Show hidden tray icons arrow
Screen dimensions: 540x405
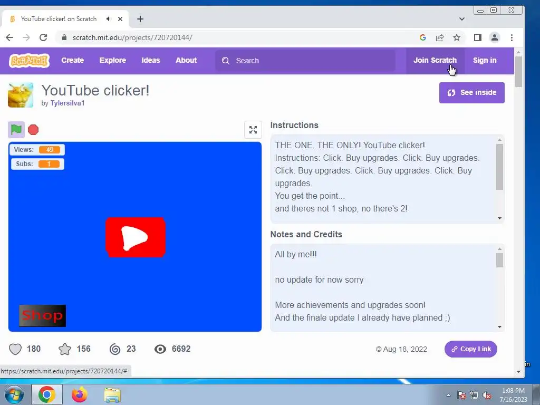[448, 395]
